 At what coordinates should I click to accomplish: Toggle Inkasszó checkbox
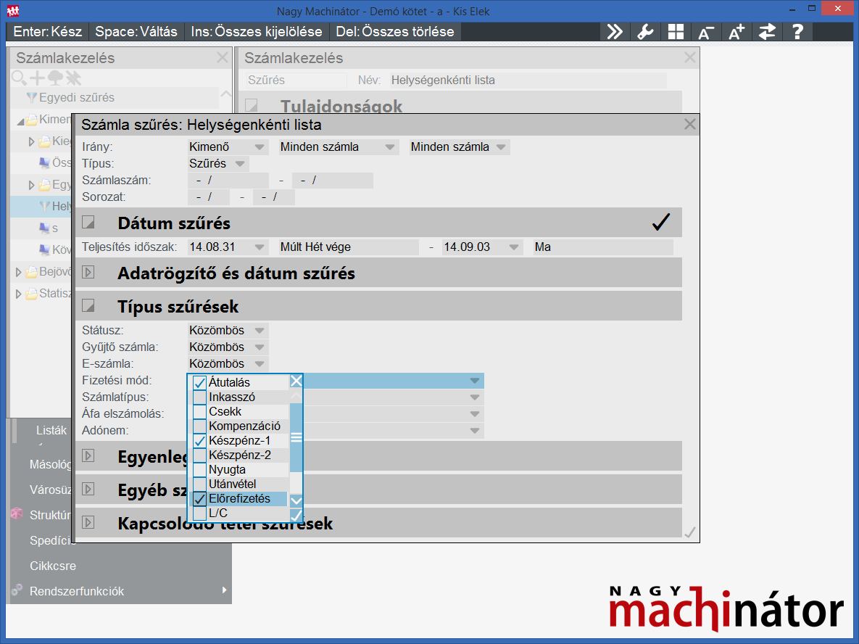[199, 397]
